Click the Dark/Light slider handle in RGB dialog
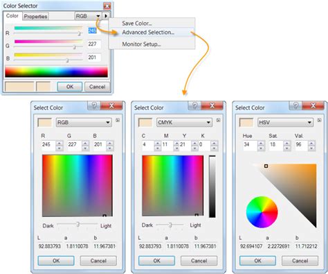The width and height of the screenshot is (328, 274). [x=78, y=224]
